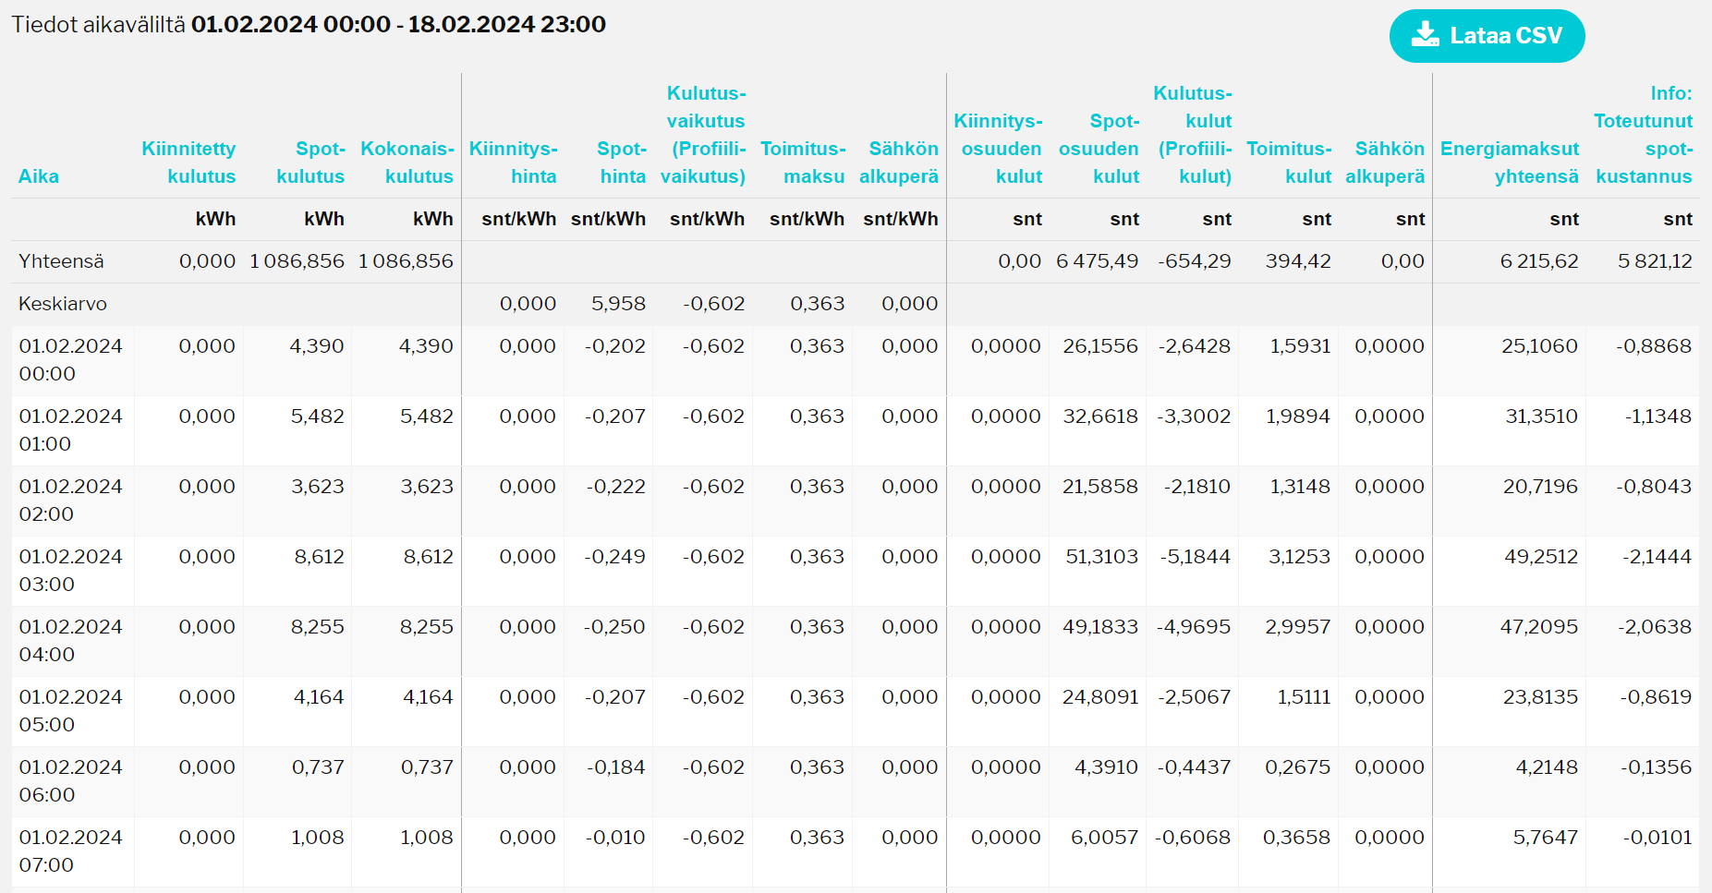The image size is (1712, 893).
Task: Click the Kiinnitysosuuden kulut header
Action: [x=999, y=149]
